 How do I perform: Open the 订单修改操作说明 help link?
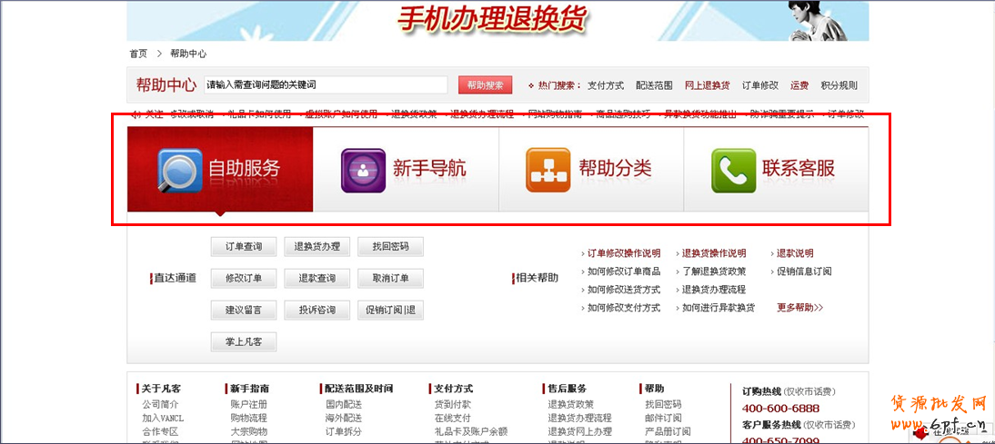click(624, 253)
